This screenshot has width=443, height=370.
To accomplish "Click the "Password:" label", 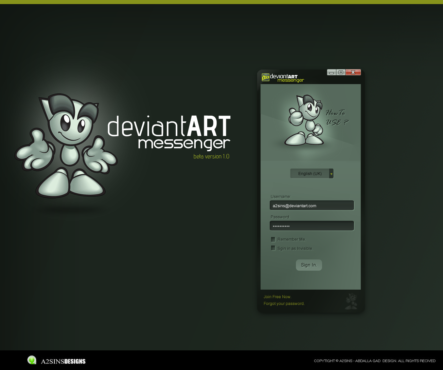I will pos(280,217).
